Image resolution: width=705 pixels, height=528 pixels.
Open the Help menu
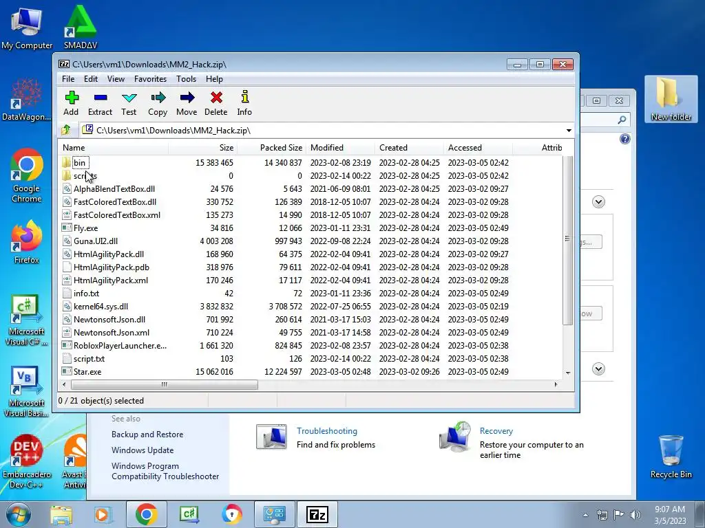point(215,79)
